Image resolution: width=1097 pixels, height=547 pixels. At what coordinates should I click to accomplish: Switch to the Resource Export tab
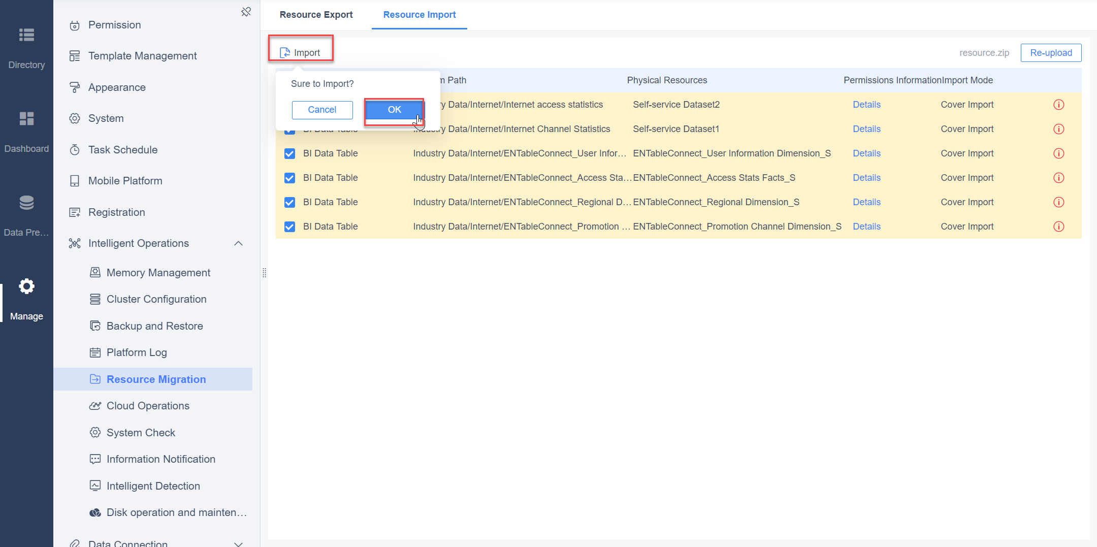pos(316,15)
